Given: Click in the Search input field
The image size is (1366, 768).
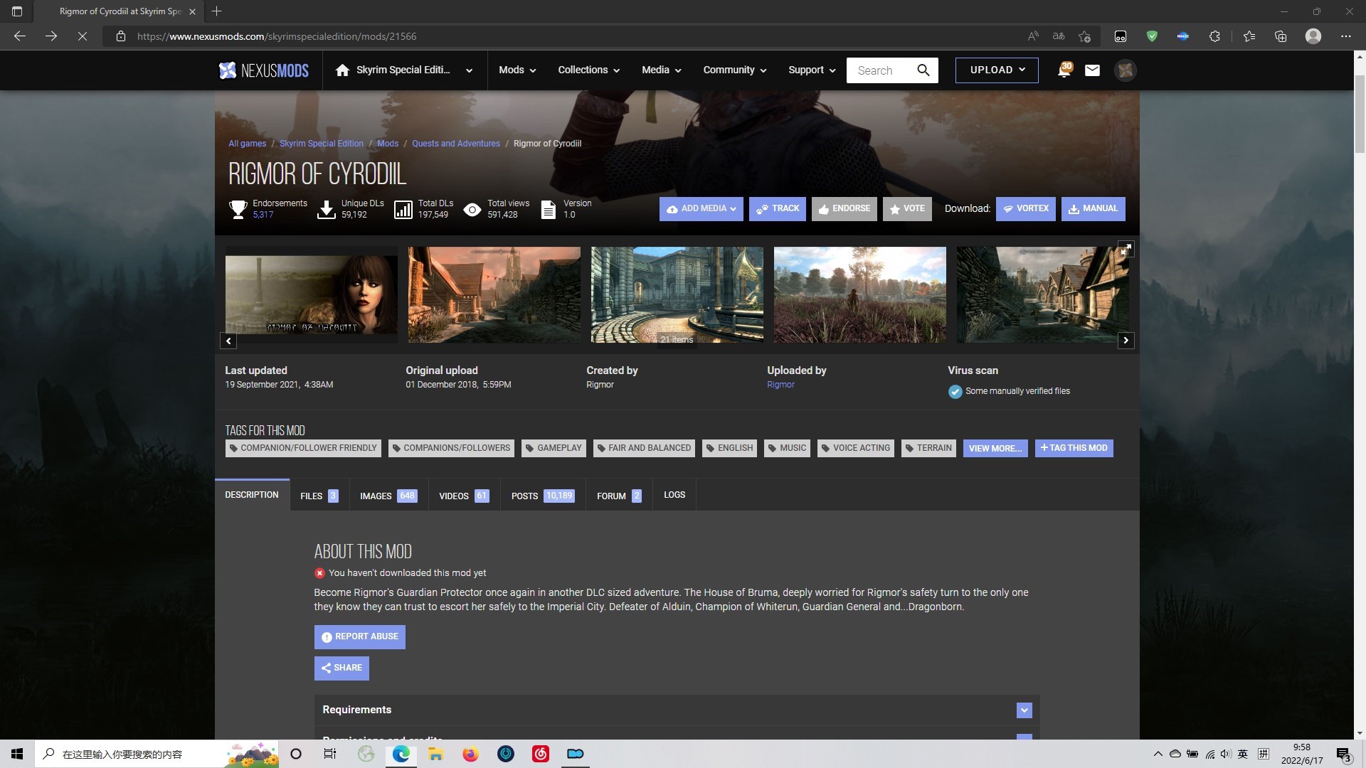Looking at the screenshot, I should pyautogui.click(x=881, y=70).
